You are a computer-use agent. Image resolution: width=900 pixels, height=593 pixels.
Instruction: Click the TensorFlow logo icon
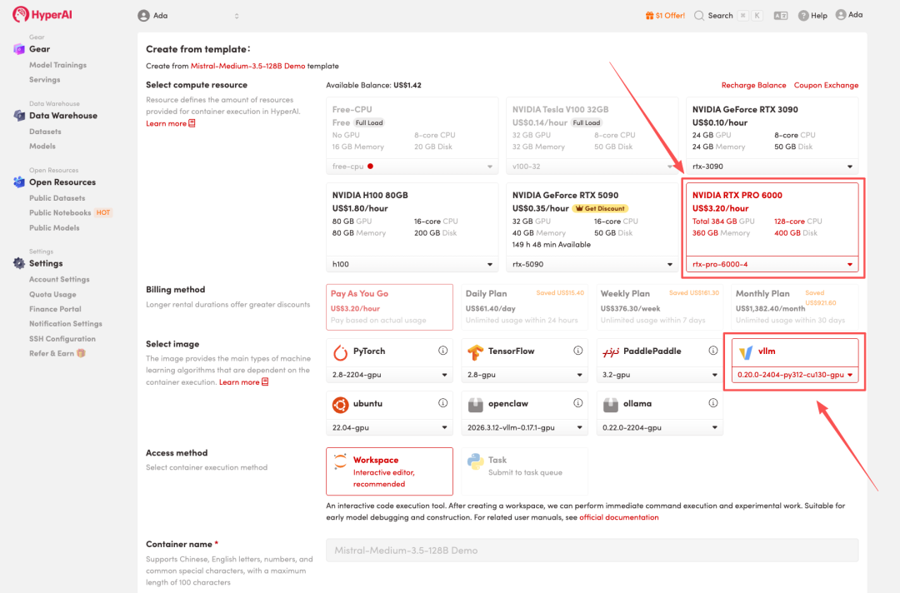point(475,352)
